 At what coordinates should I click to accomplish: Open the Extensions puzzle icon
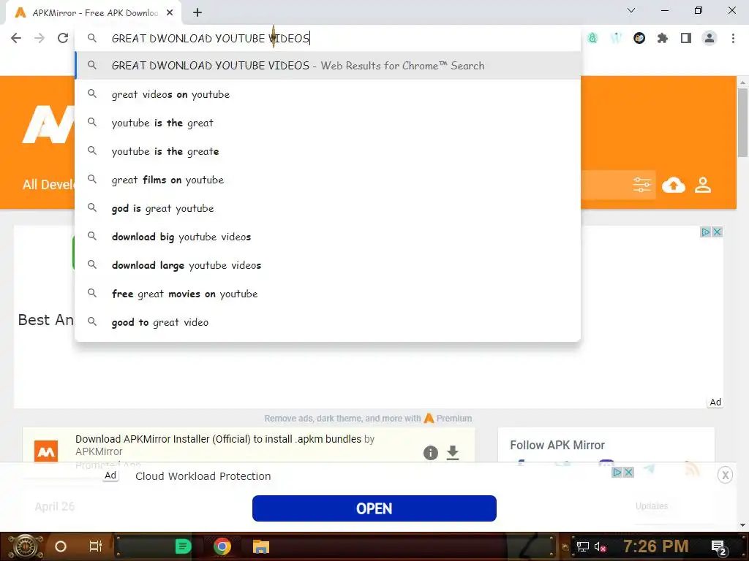(662, 38)
